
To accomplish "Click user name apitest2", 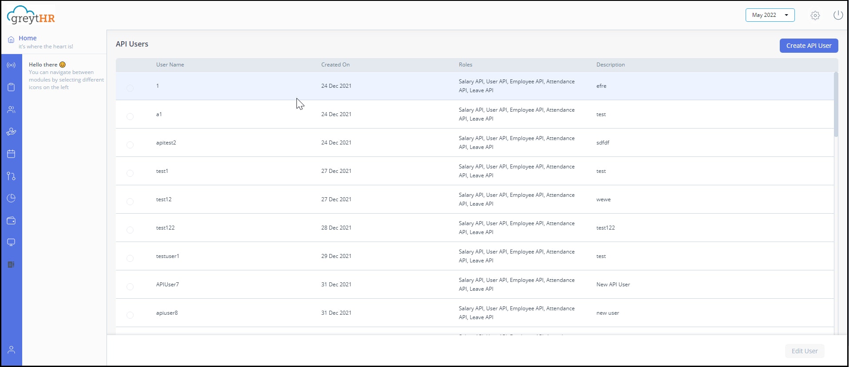I will [166, 143].
